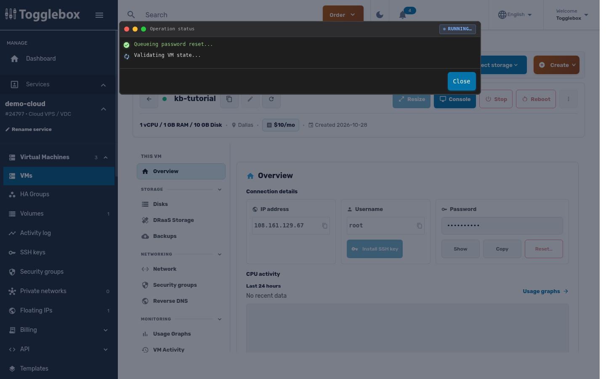Show the password
This screenshot has width=606, height=379.
460,249
